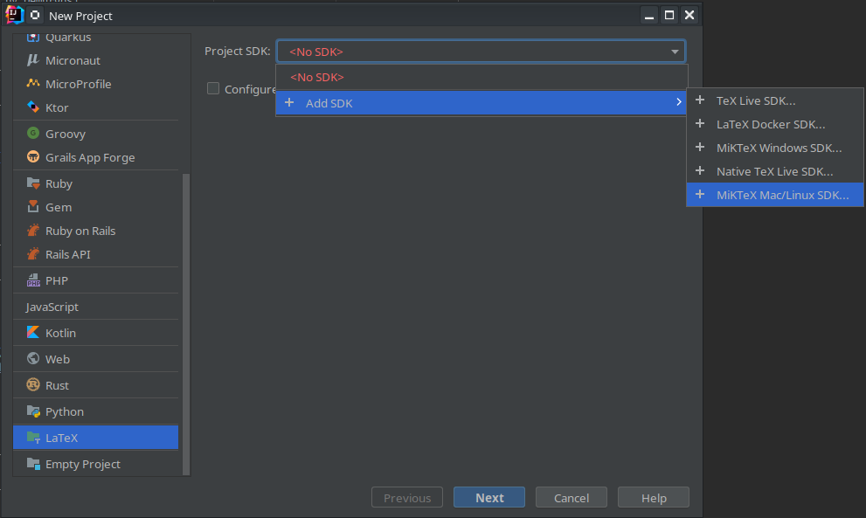Choose Native TeX Live SDK... option
This screenshot has width=866, height=518.
[775, 171]
